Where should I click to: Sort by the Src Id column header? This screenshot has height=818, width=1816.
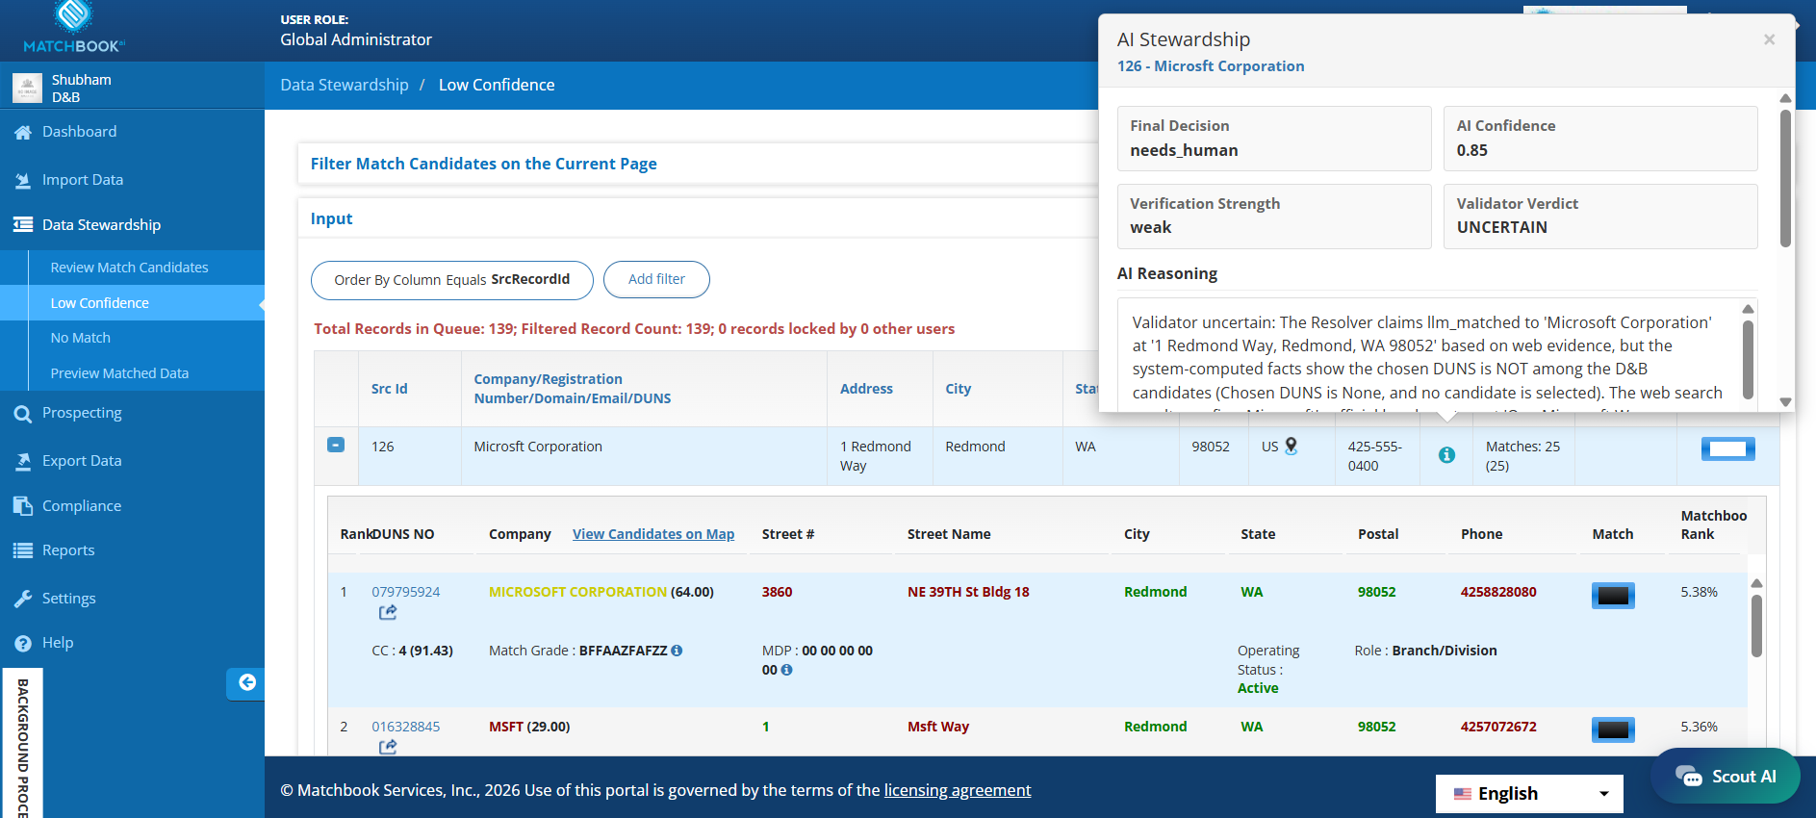[390, 389]
